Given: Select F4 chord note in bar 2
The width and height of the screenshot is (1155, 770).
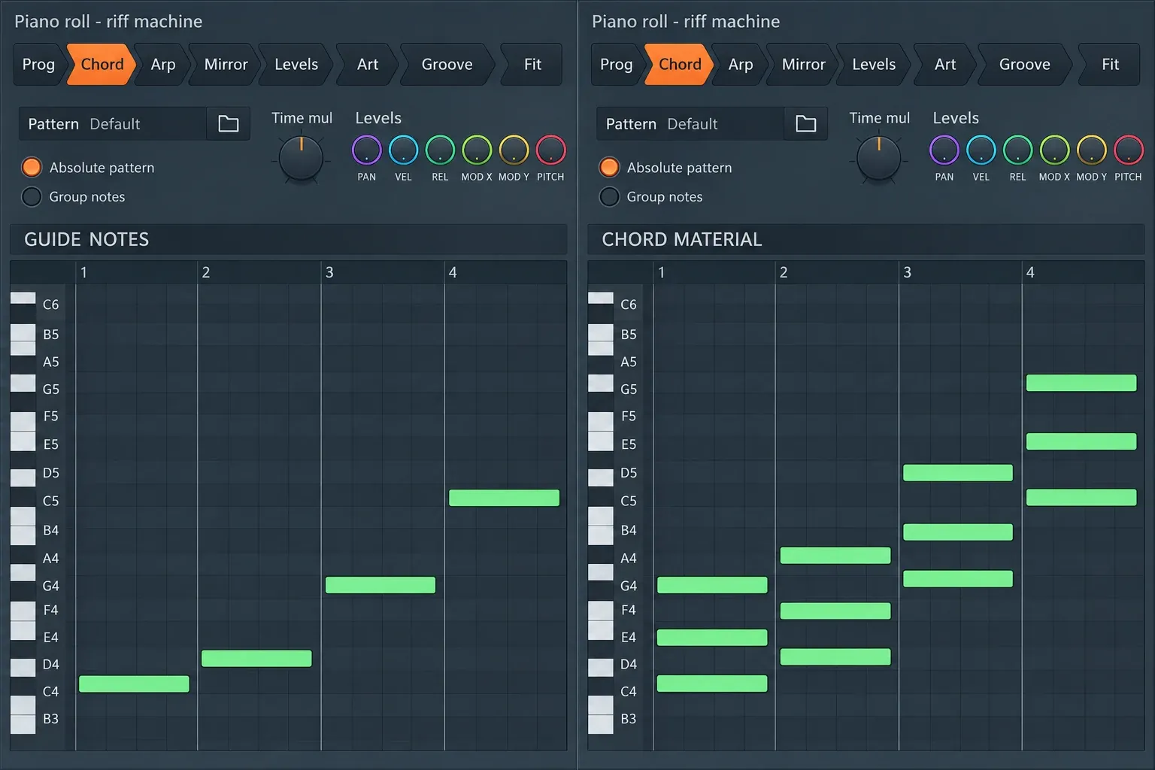Looking at the screenshot, I should tap(835, 611).
